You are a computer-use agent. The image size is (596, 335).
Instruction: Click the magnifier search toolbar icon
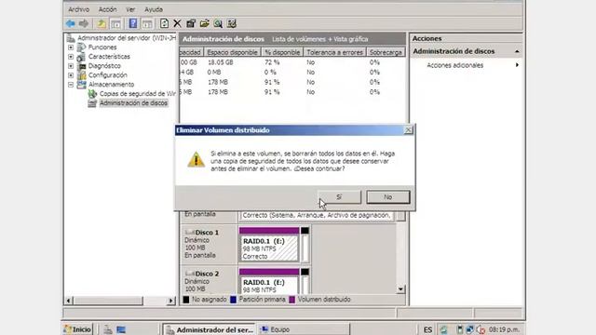[x=218, y=23]
